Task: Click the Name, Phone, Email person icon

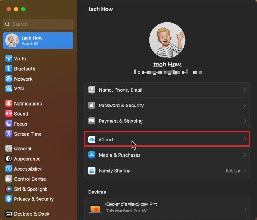Action: click(x=92, y=90)
